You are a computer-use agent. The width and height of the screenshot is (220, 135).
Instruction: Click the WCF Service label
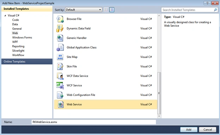(74, 85)
